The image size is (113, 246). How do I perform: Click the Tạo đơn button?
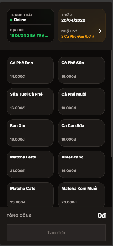tap(56, 232)
